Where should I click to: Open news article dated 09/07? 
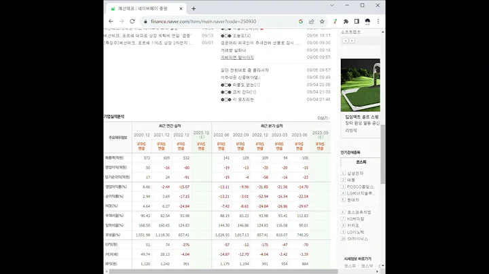[148, 43]
